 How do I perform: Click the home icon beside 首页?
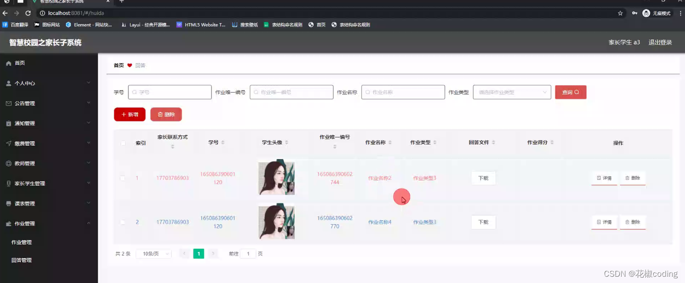tap(9, 63)
